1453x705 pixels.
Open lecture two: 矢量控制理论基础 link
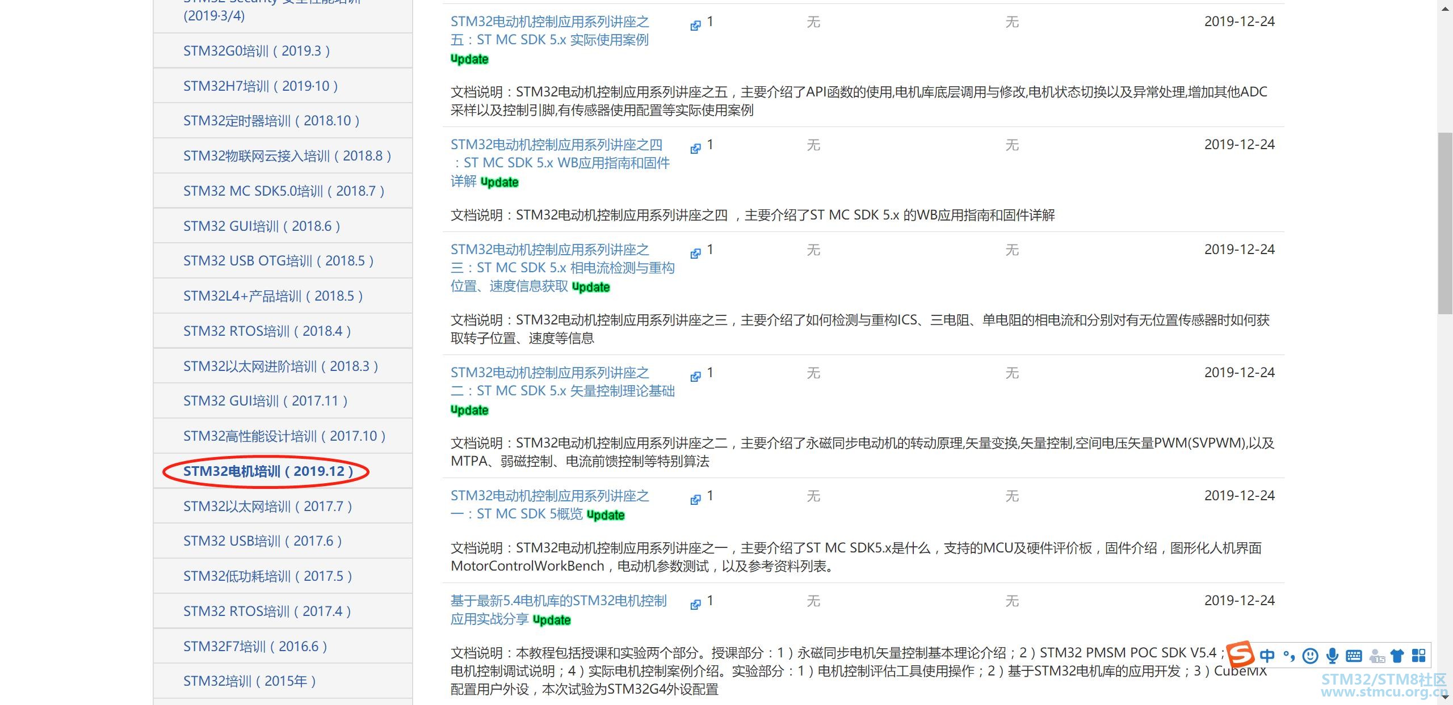(562, 382)
